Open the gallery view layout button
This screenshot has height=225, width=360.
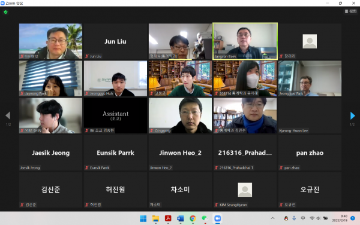coord(350,11)
